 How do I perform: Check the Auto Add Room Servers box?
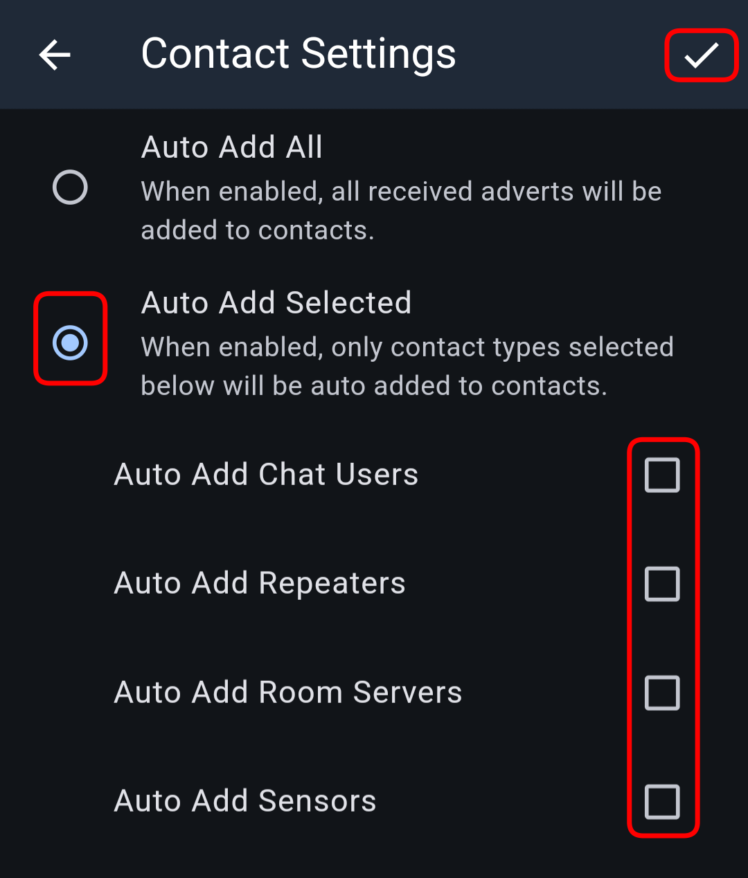click(x=662, y=693)
